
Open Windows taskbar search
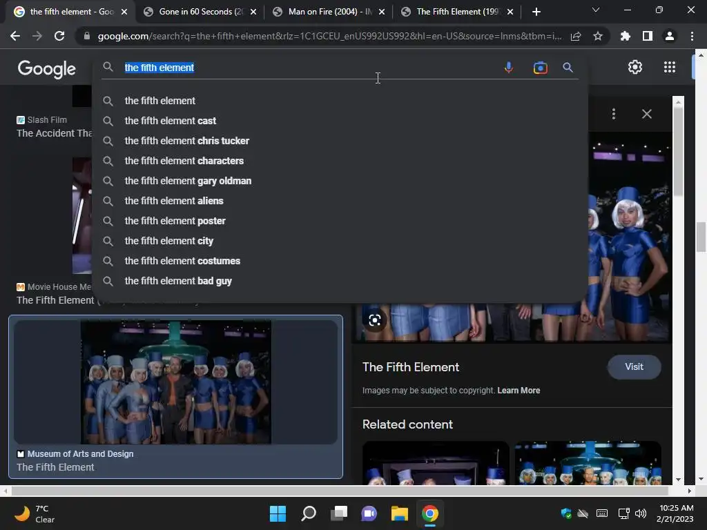[x=309, y=513]
